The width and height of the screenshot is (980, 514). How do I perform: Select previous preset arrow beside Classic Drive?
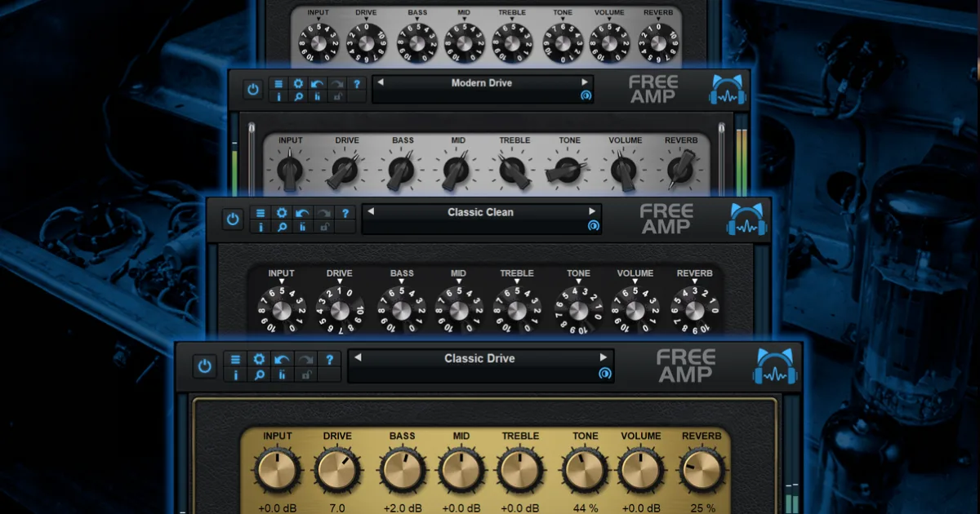[x=357, y=357]
